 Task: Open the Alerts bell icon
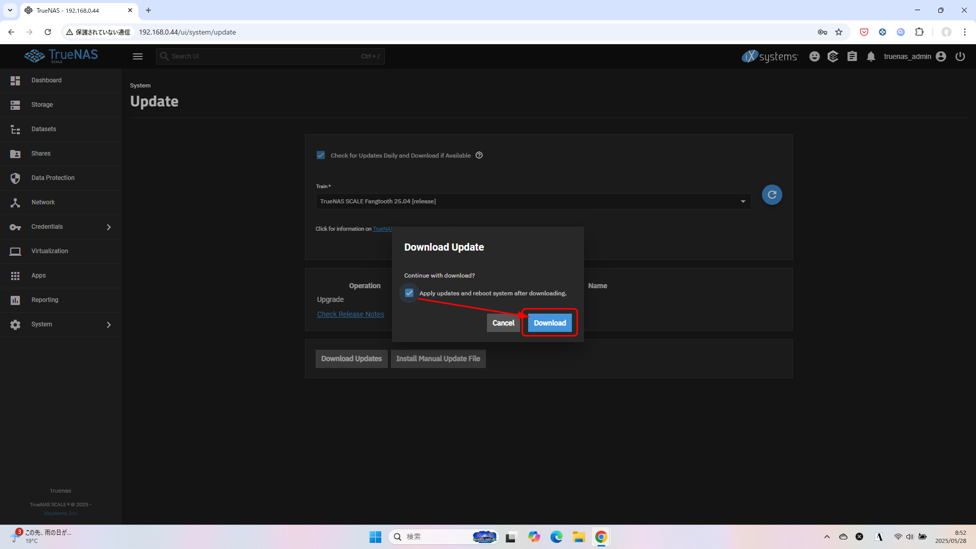[871, 56]
